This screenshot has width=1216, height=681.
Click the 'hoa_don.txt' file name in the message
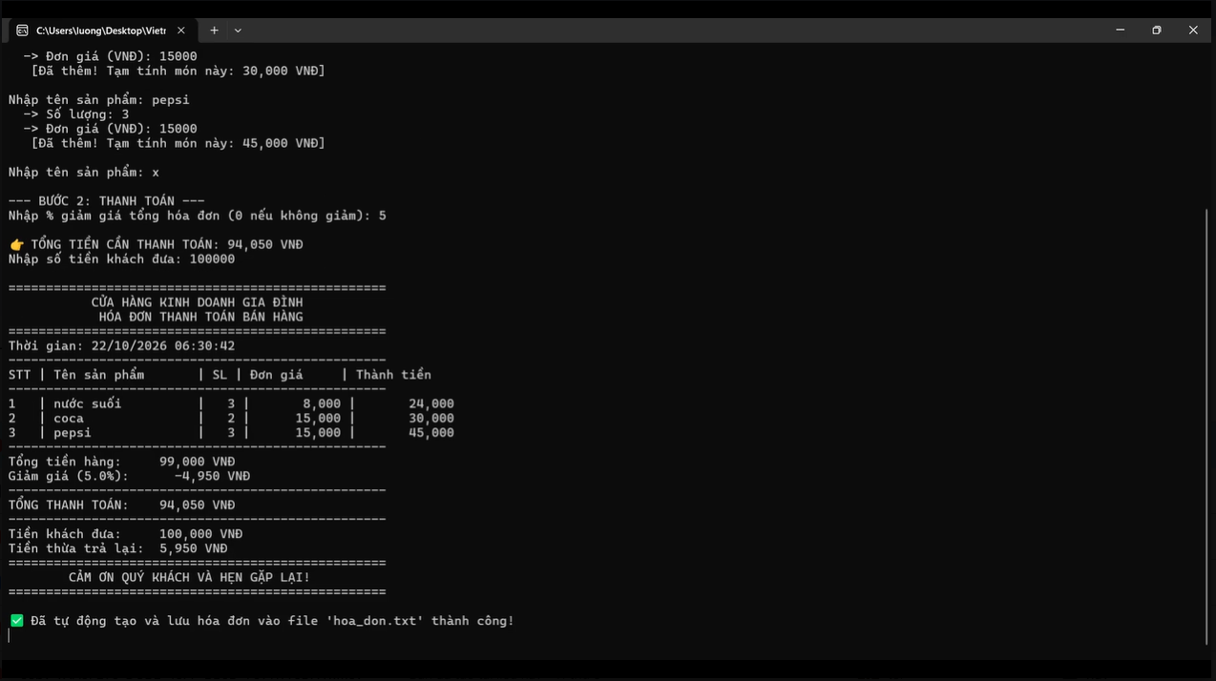(x=375, y=621)
